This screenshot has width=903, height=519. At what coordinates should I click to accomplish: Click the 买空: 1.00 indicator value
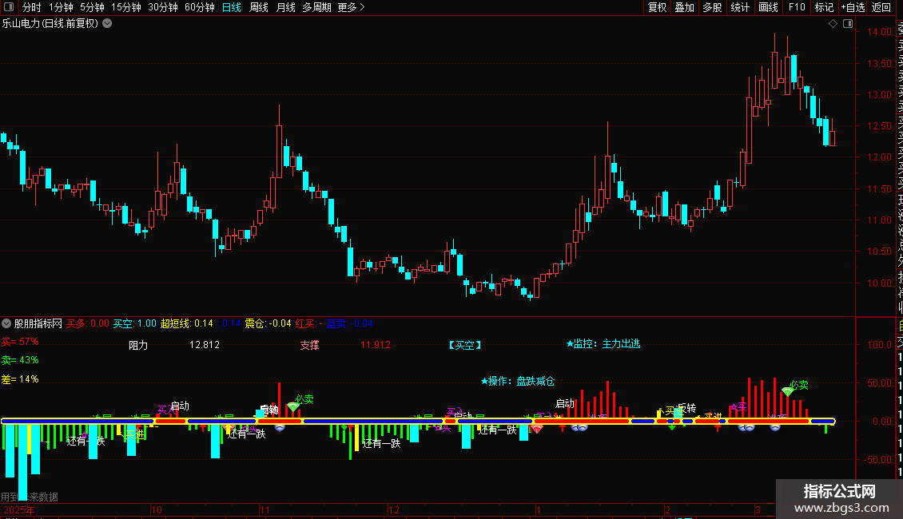135,323
